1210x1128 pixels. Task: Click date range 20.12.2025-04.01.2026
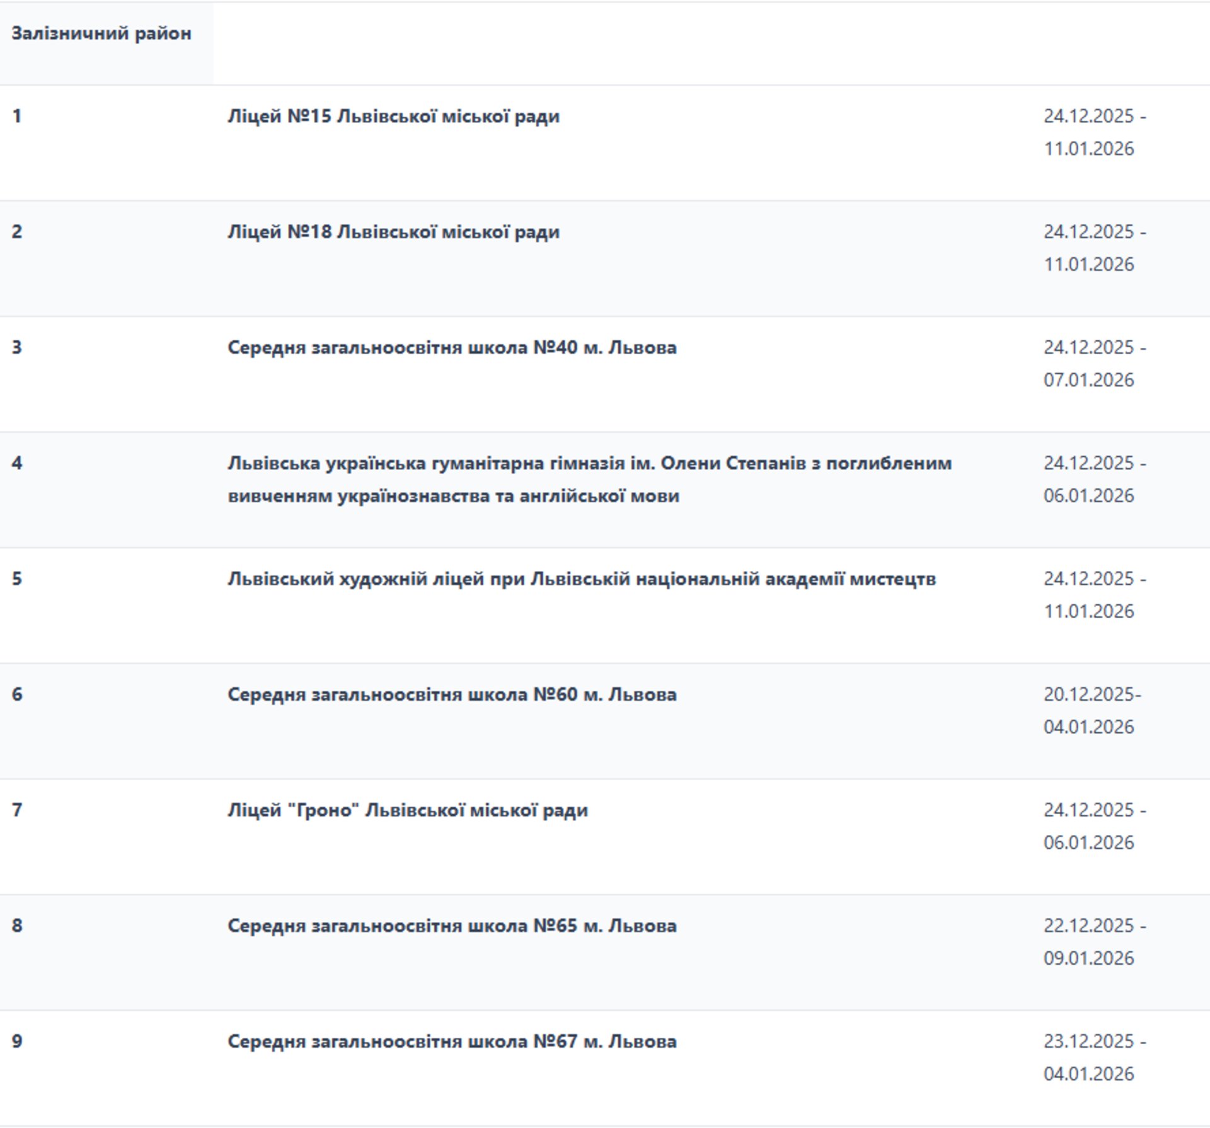click(x=1092, y=711)
